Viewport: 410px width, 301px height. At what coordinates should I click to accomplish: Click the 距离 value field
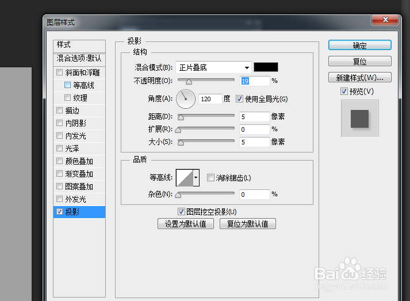[254, 116]
